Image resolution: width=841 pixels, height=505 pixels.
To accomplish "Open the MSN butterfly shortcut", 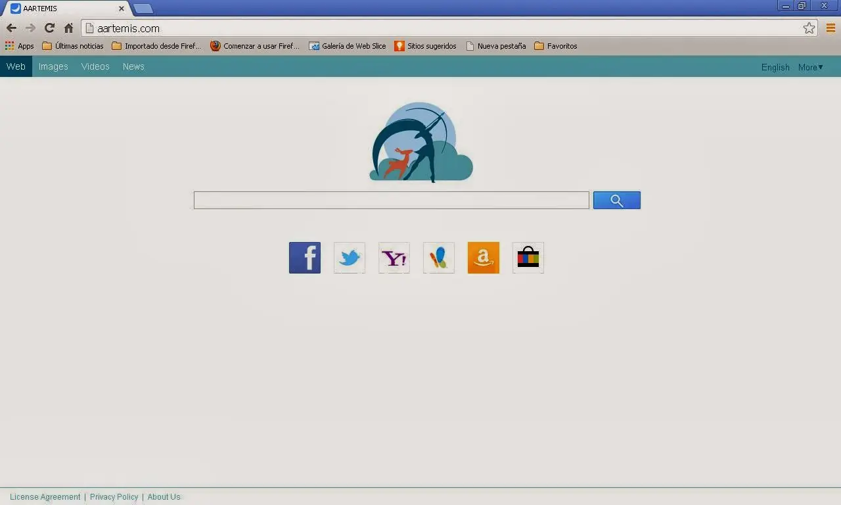I will (x=439, y=258).
